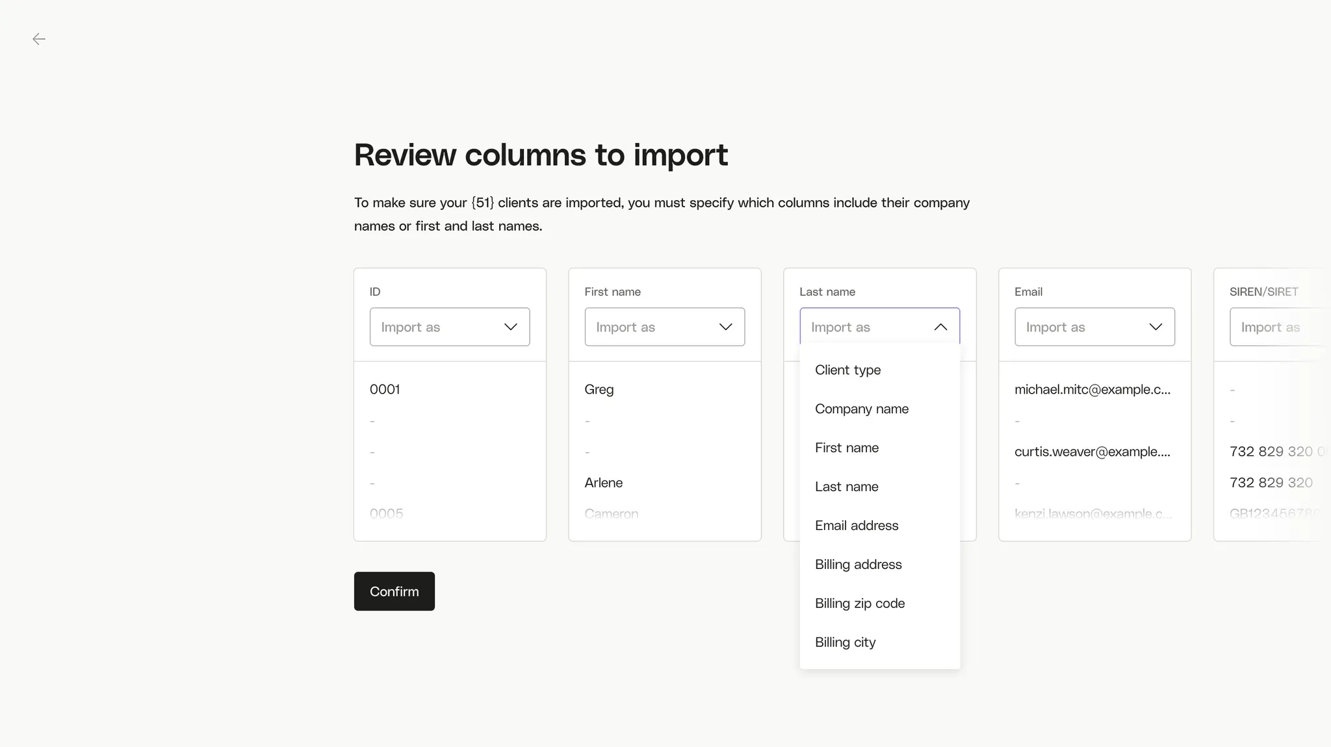
Task: Click chevron in Email column dropdown
Action: pos(1156,327)
